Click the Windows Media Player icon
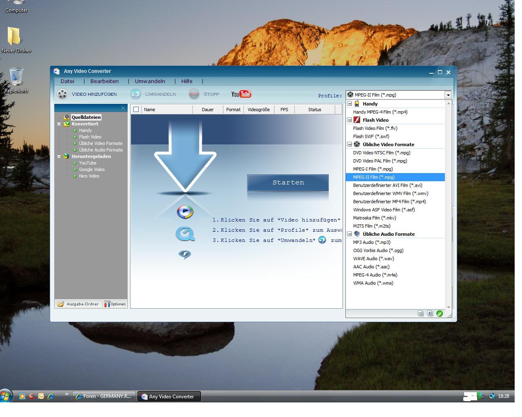The image size is (522, 417). coord(185,212)
